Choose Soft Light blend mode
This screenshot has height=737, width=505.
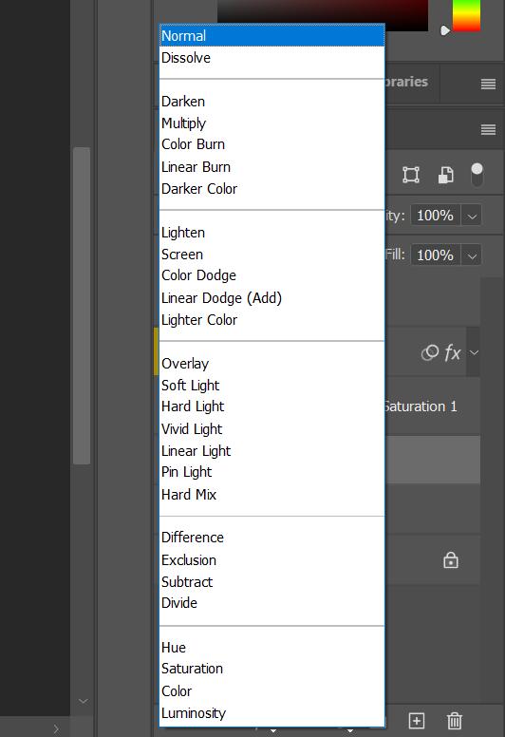pos(272,386)
